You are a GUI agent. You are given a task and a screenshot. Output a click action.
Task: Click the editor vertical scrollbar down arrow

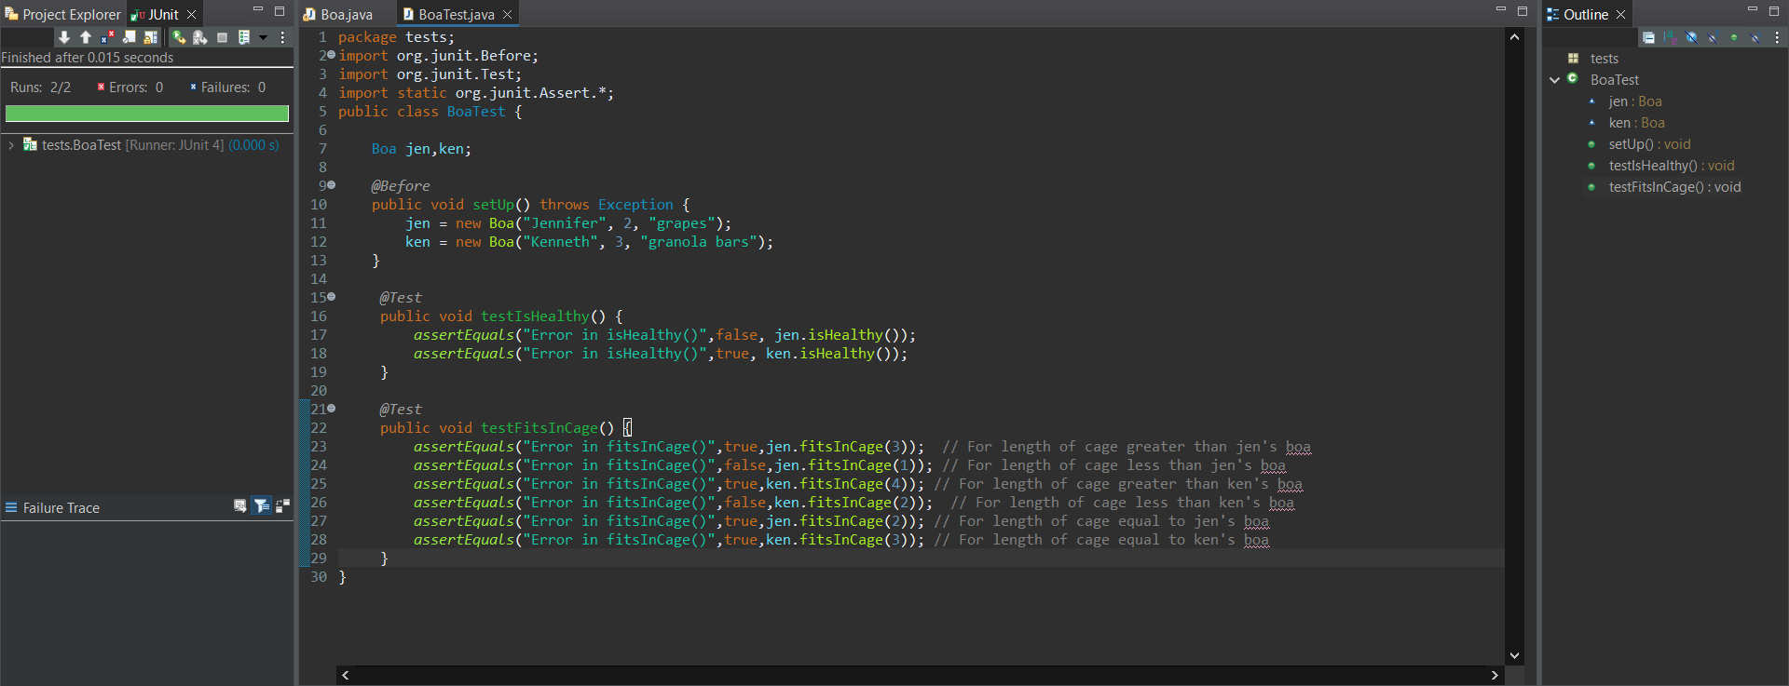1514,655
